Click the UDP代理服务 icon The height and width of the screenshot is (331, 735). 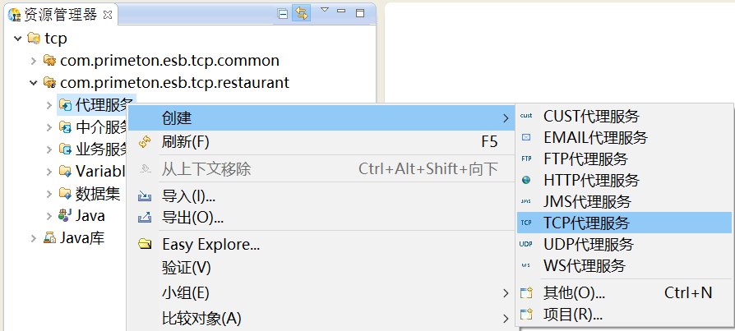pyautogui.click(x=526, y=244)
